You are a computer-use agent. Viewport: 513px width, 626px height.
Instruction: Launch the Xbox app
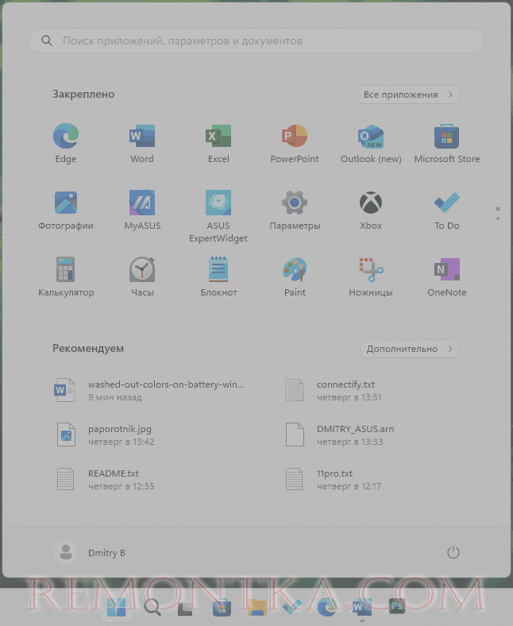point(371,211)
